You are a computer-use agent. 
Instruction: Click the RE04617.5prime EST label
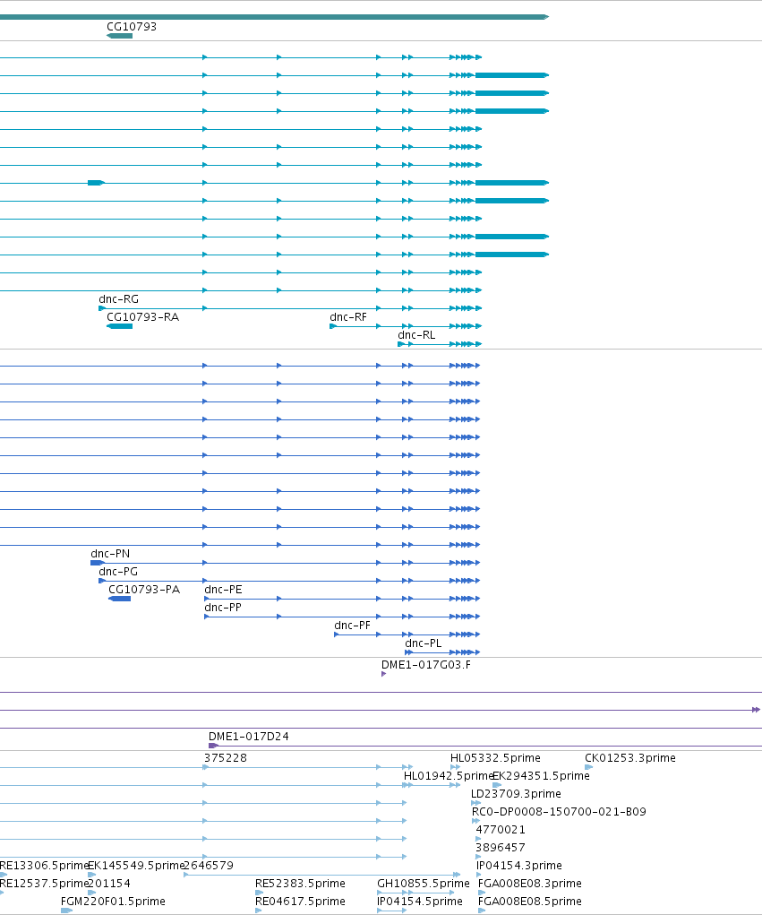300,902
